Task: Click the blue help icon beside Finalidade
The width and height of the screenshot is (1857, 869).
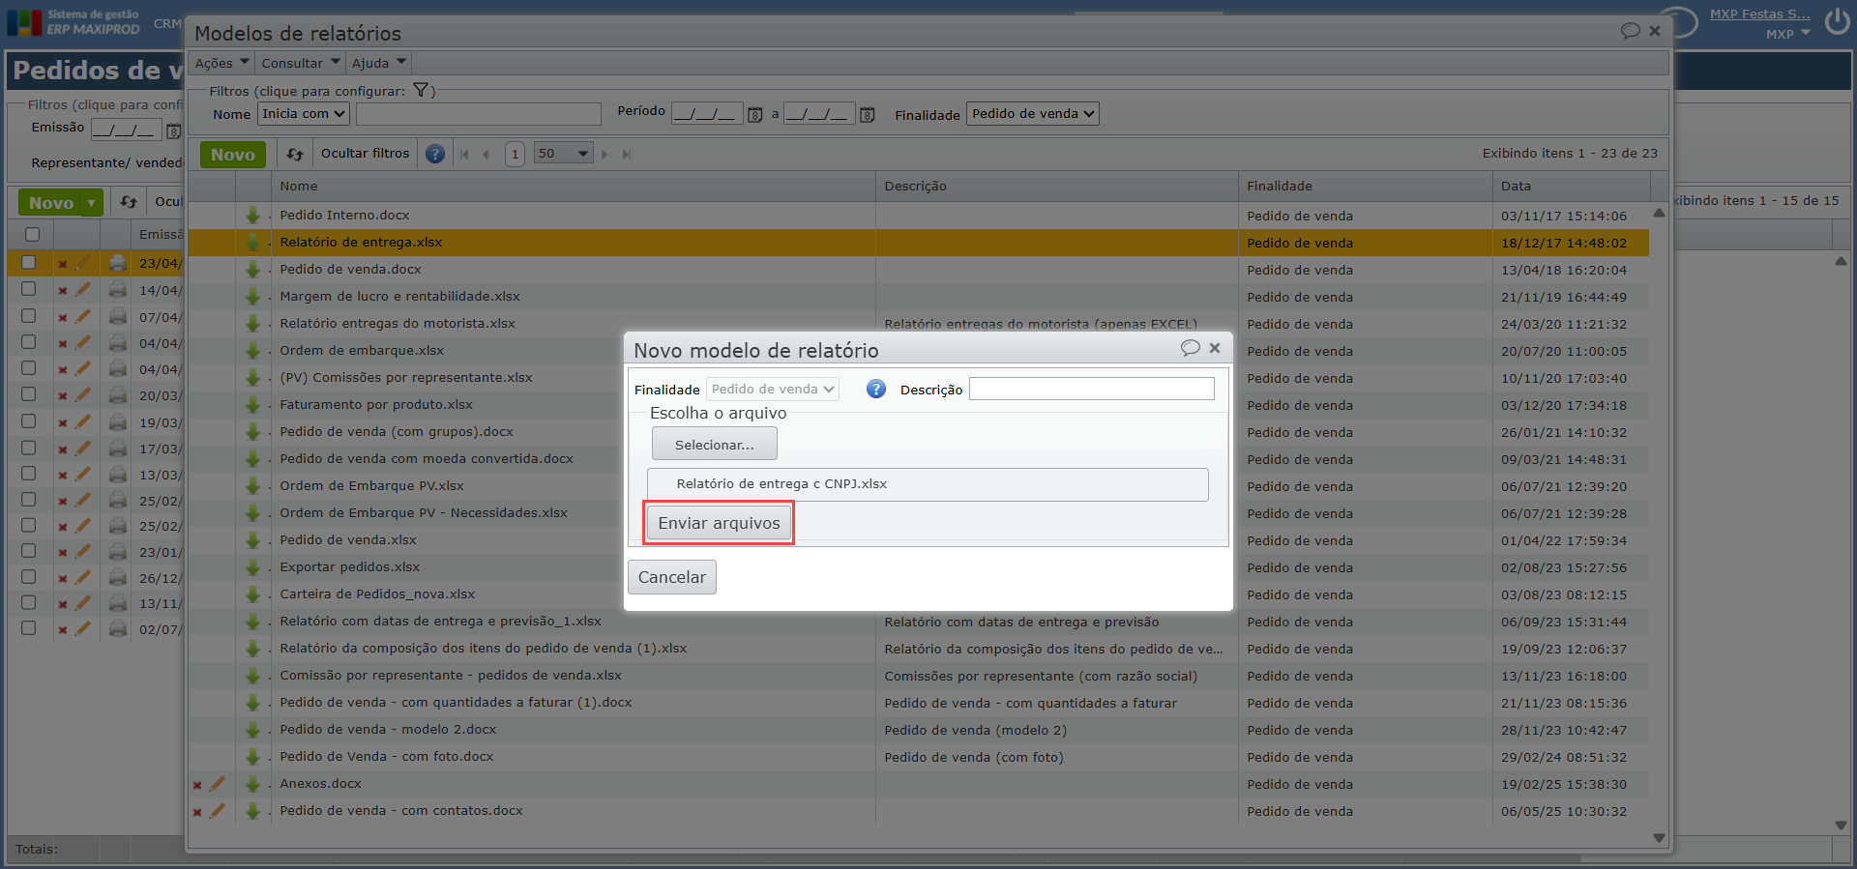Action: coord(875,389)
